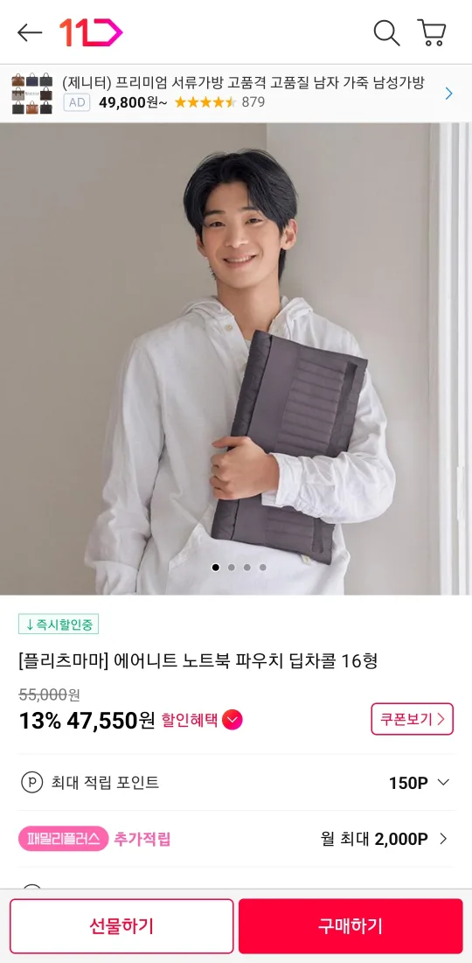Click the 구매하기 buy button

pos(351,926)
